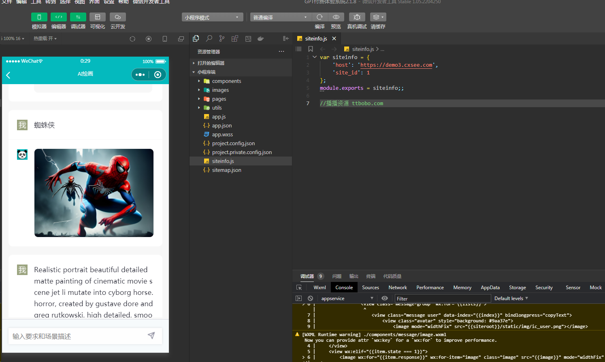Toggle the editor panel button
The image size is (605, 362).
(x=59, y=17)
